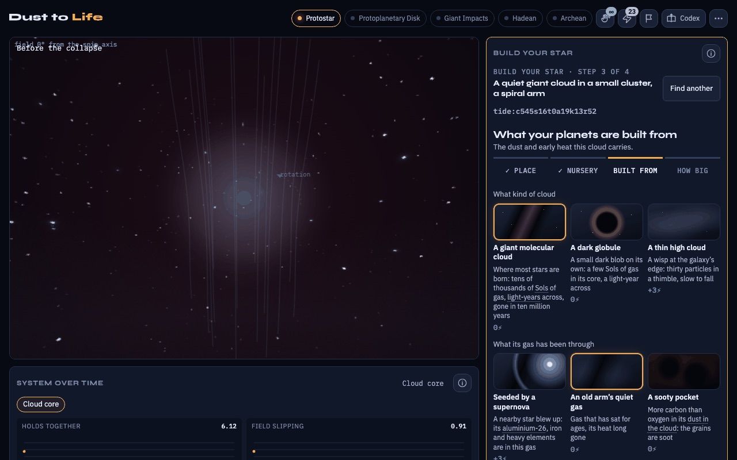Click the Holds Together 6.12 value
The height and width of the screenshot is (460, 737).
click(x=229, y=426)
